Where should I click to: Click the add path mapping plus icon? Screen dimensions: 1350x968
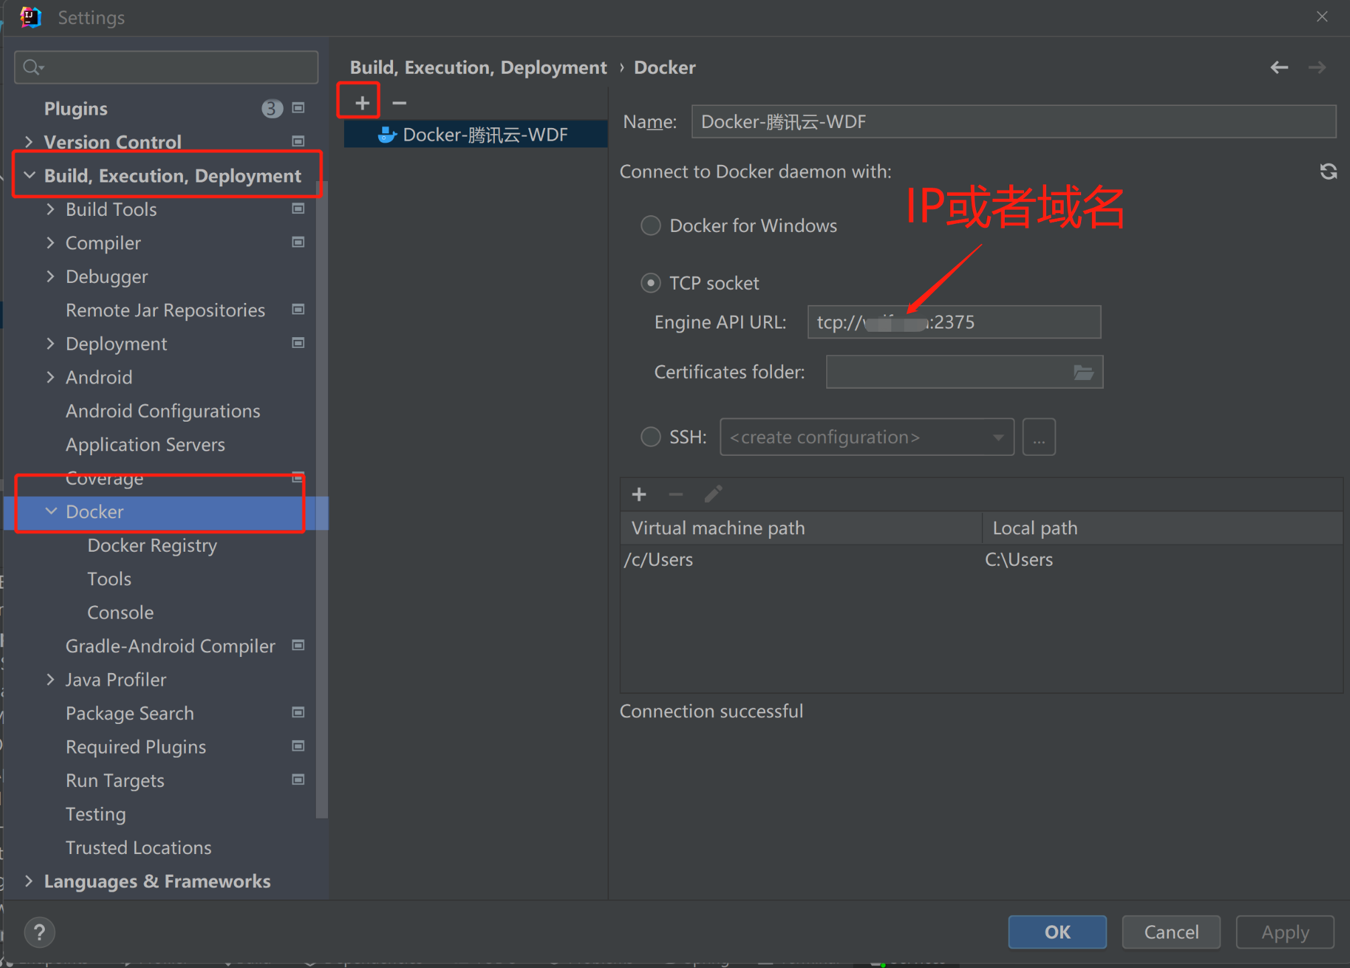pos(638,495)
